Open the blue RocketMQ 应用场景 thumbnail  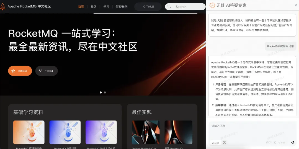[65, 132]
